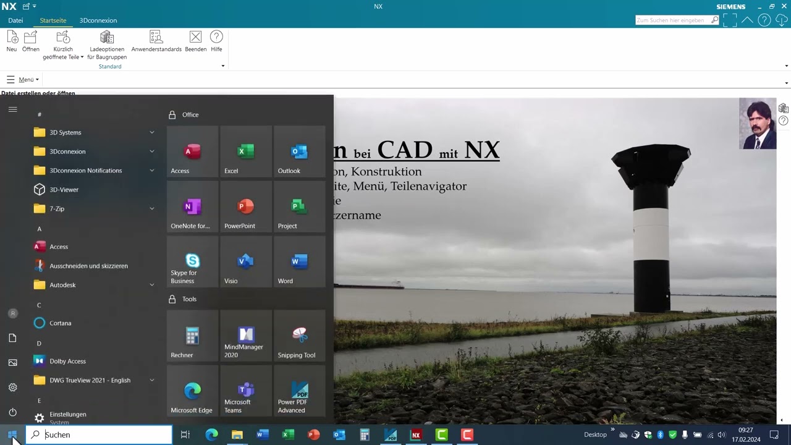Click the presenter portrait thumbnail
Viewport: 791px width, 445px height.
[758, 124]
